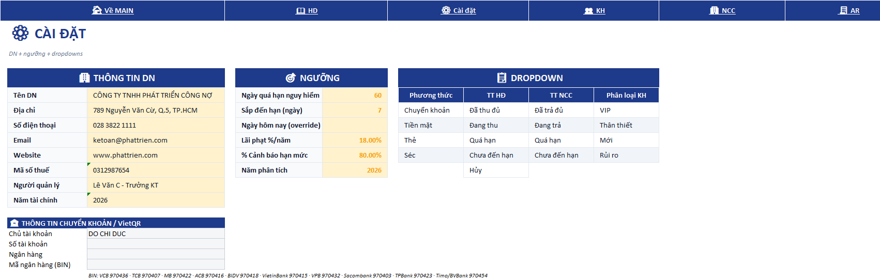Select the Email cell ketoan@phattrien.com
The height and width of the screenshot is (280, 880).
(x=156, y=140)
